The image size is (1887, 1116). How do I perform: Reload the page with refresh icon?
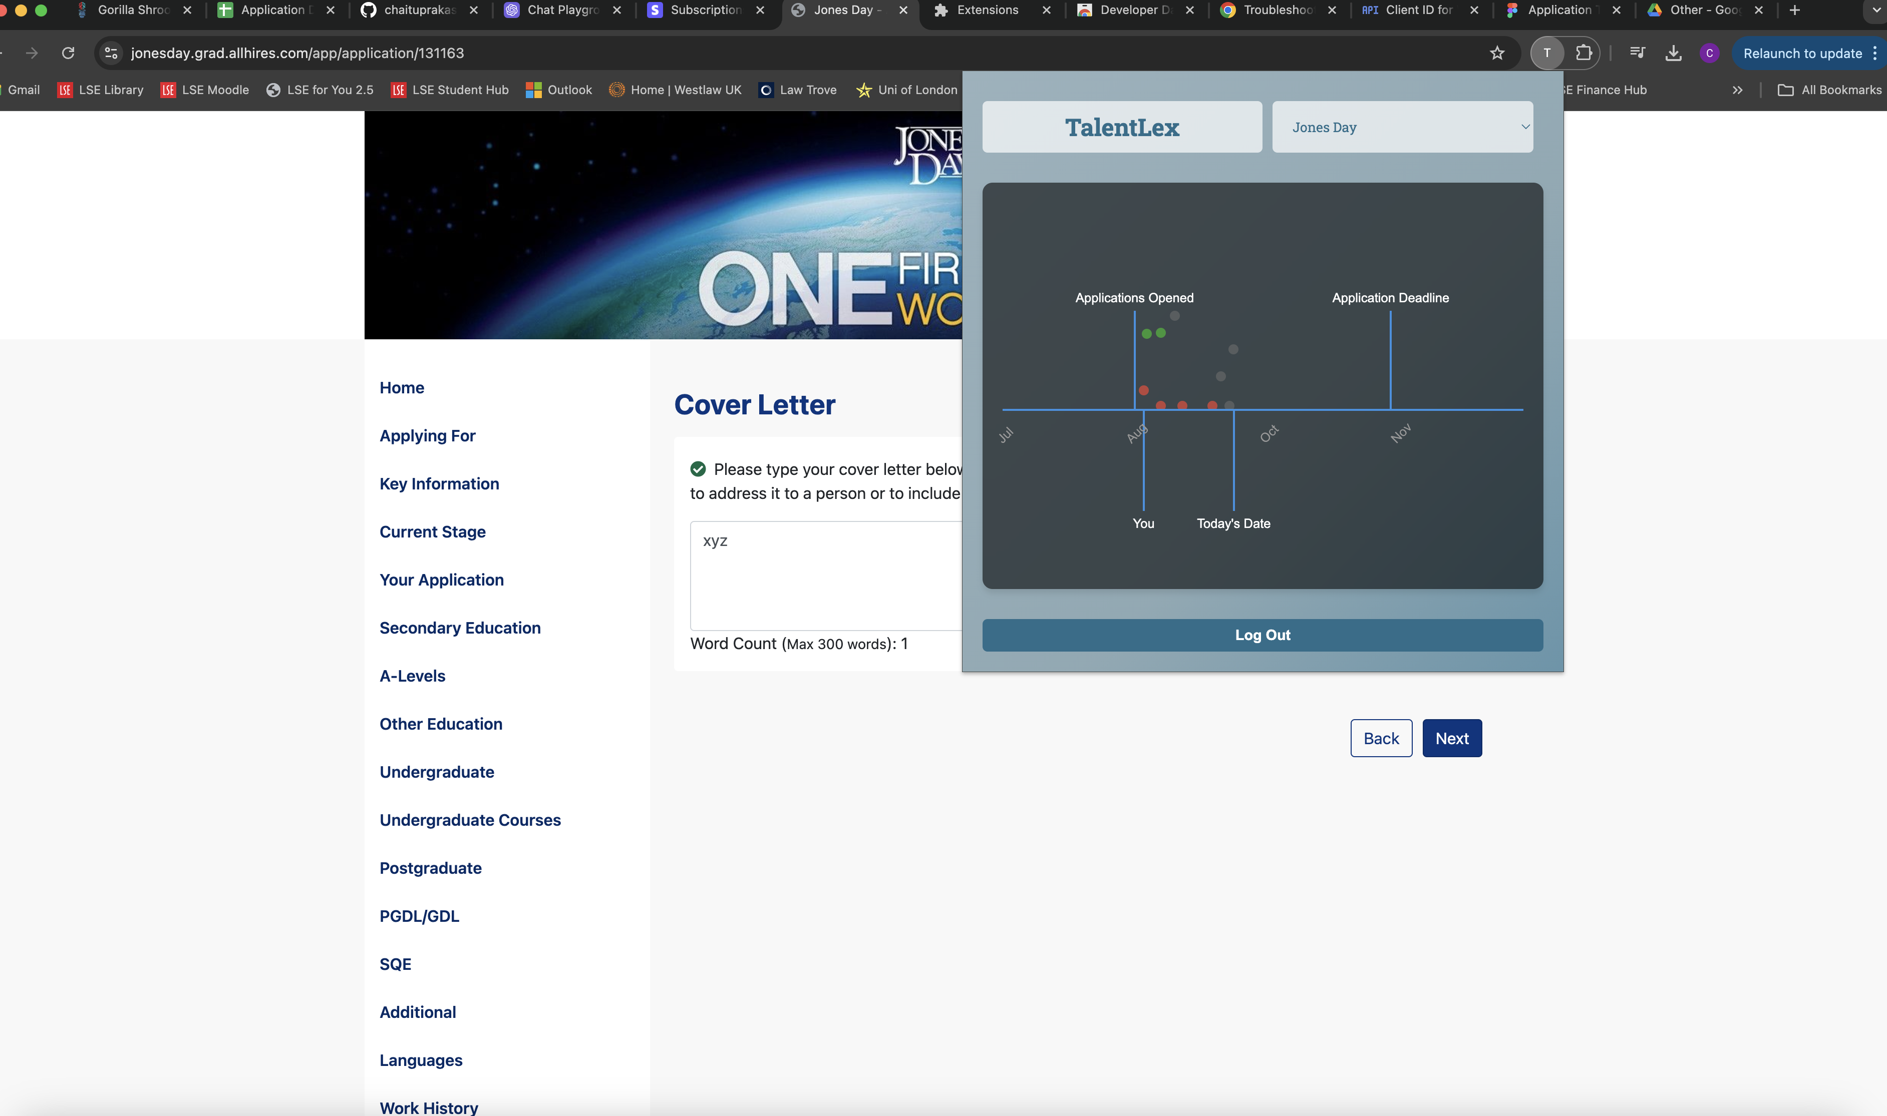[x=68, y=53]
